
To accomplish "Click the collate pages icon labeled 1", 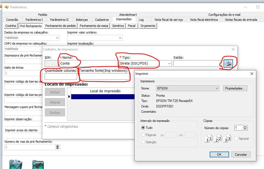I will coord(208,138).
